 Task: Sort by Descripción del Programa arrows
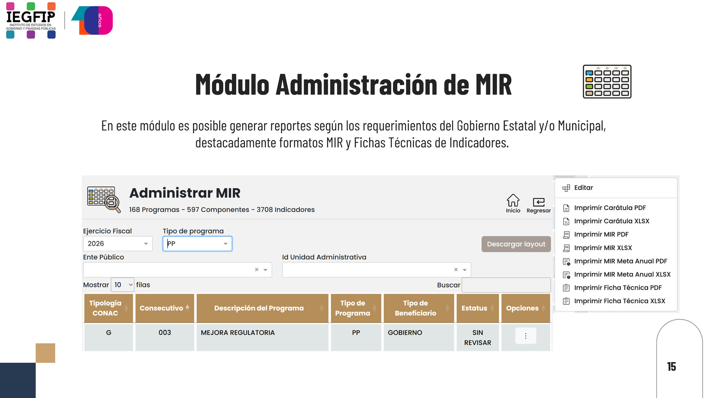321,308
